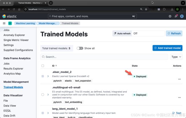The width and height of the screenshot is (186, 118).
Task: Click the Deployed badge of .multilingual-e5-small
Action: tap(140, 95)
